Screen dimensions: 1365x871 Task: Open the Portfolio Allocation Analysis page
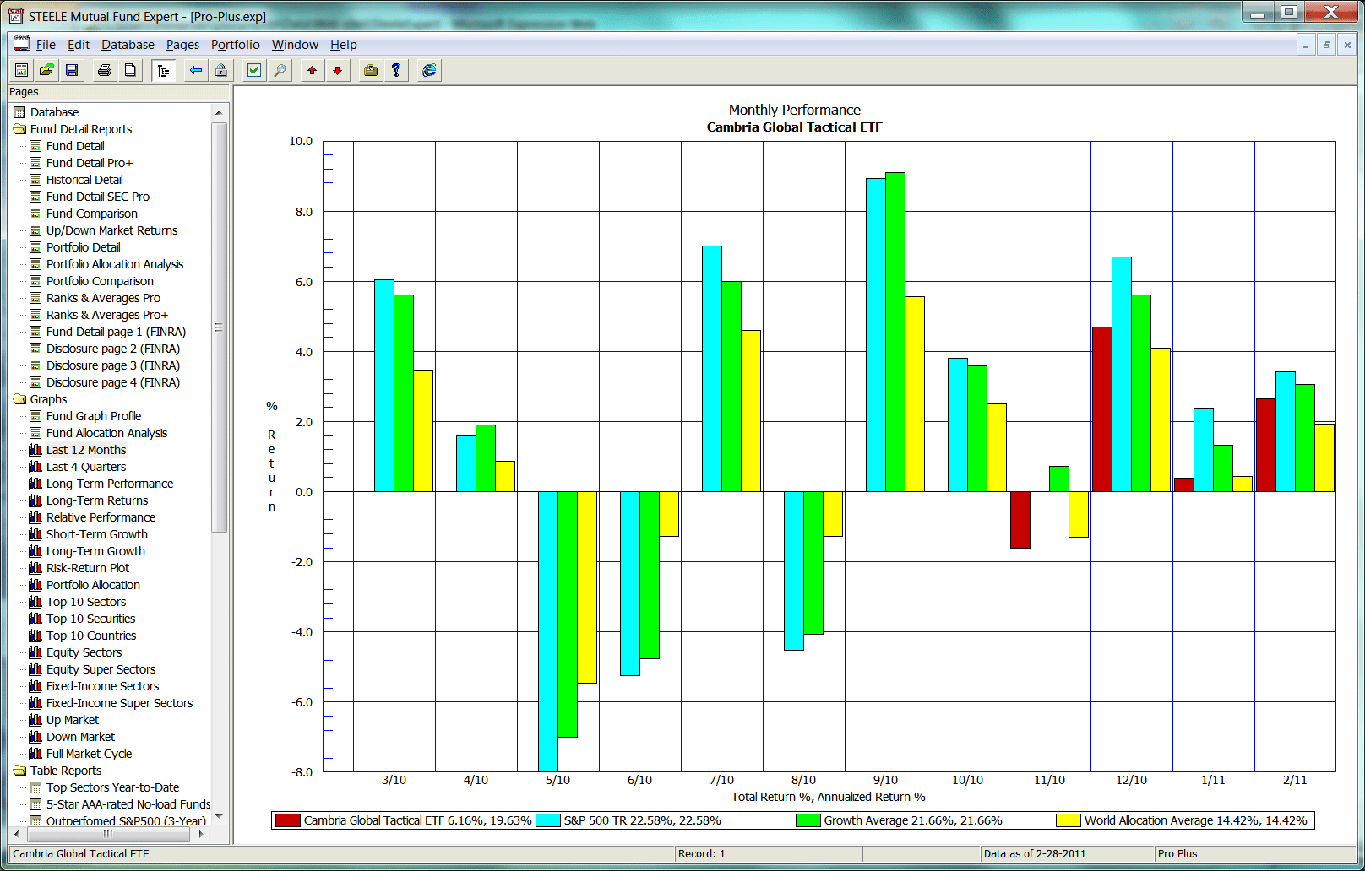115,264
